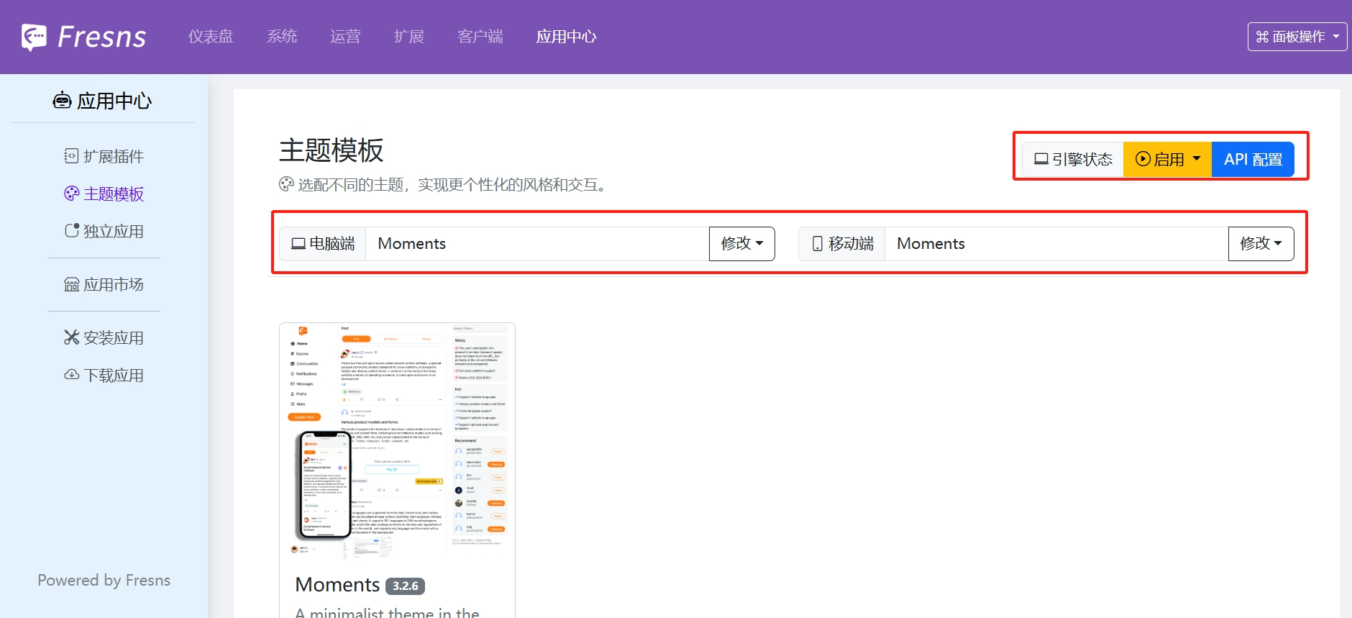Click the robot icon beside 应用中心 heading

(62, 101)
